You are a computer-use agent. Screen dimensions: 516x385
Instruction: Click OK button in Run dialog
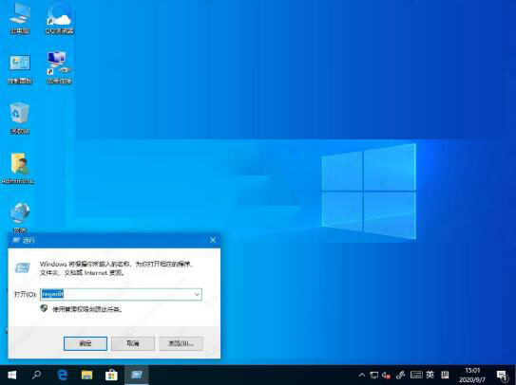(86, 343)
